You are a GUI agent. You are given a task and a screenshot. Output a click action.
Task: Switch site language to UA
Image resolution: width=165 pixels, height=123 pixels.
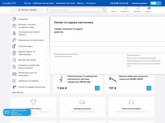click(153, 3)
